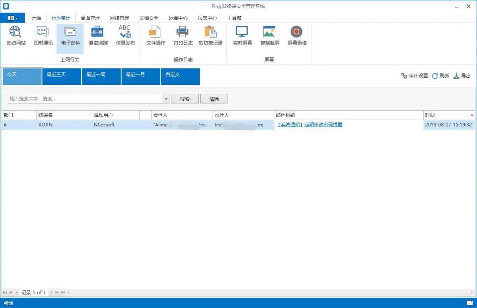Click the 终端名 column header
This screenshot has width=477, height=308.
click(64, 115)
